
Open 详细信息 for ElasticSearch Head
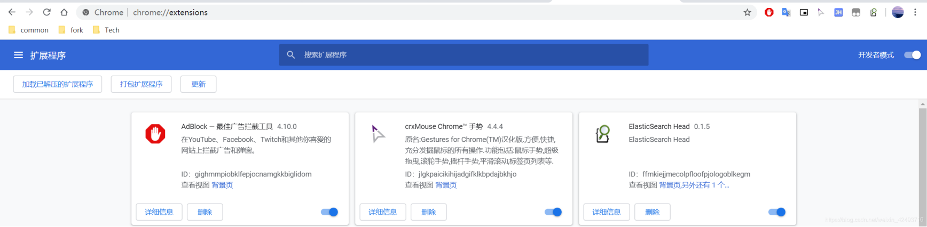pos(607,212)
